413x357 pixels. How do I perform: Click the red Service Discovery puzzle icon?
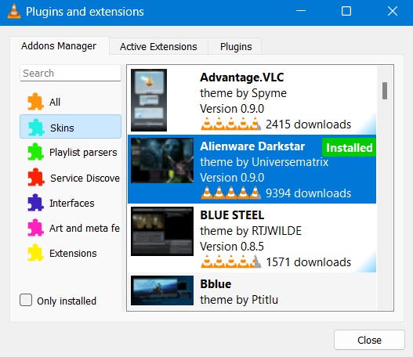click(35, 177)
